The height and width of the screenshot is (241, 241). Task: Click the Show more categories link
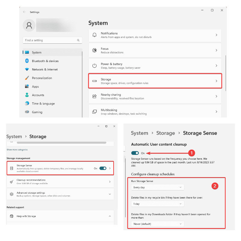[x=17, y=150]
